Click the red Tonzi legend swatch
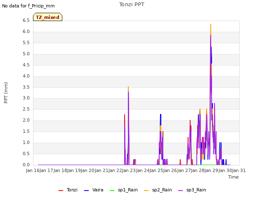The height and width of the screenshot is (198, 264). click(x=61, y=191)
